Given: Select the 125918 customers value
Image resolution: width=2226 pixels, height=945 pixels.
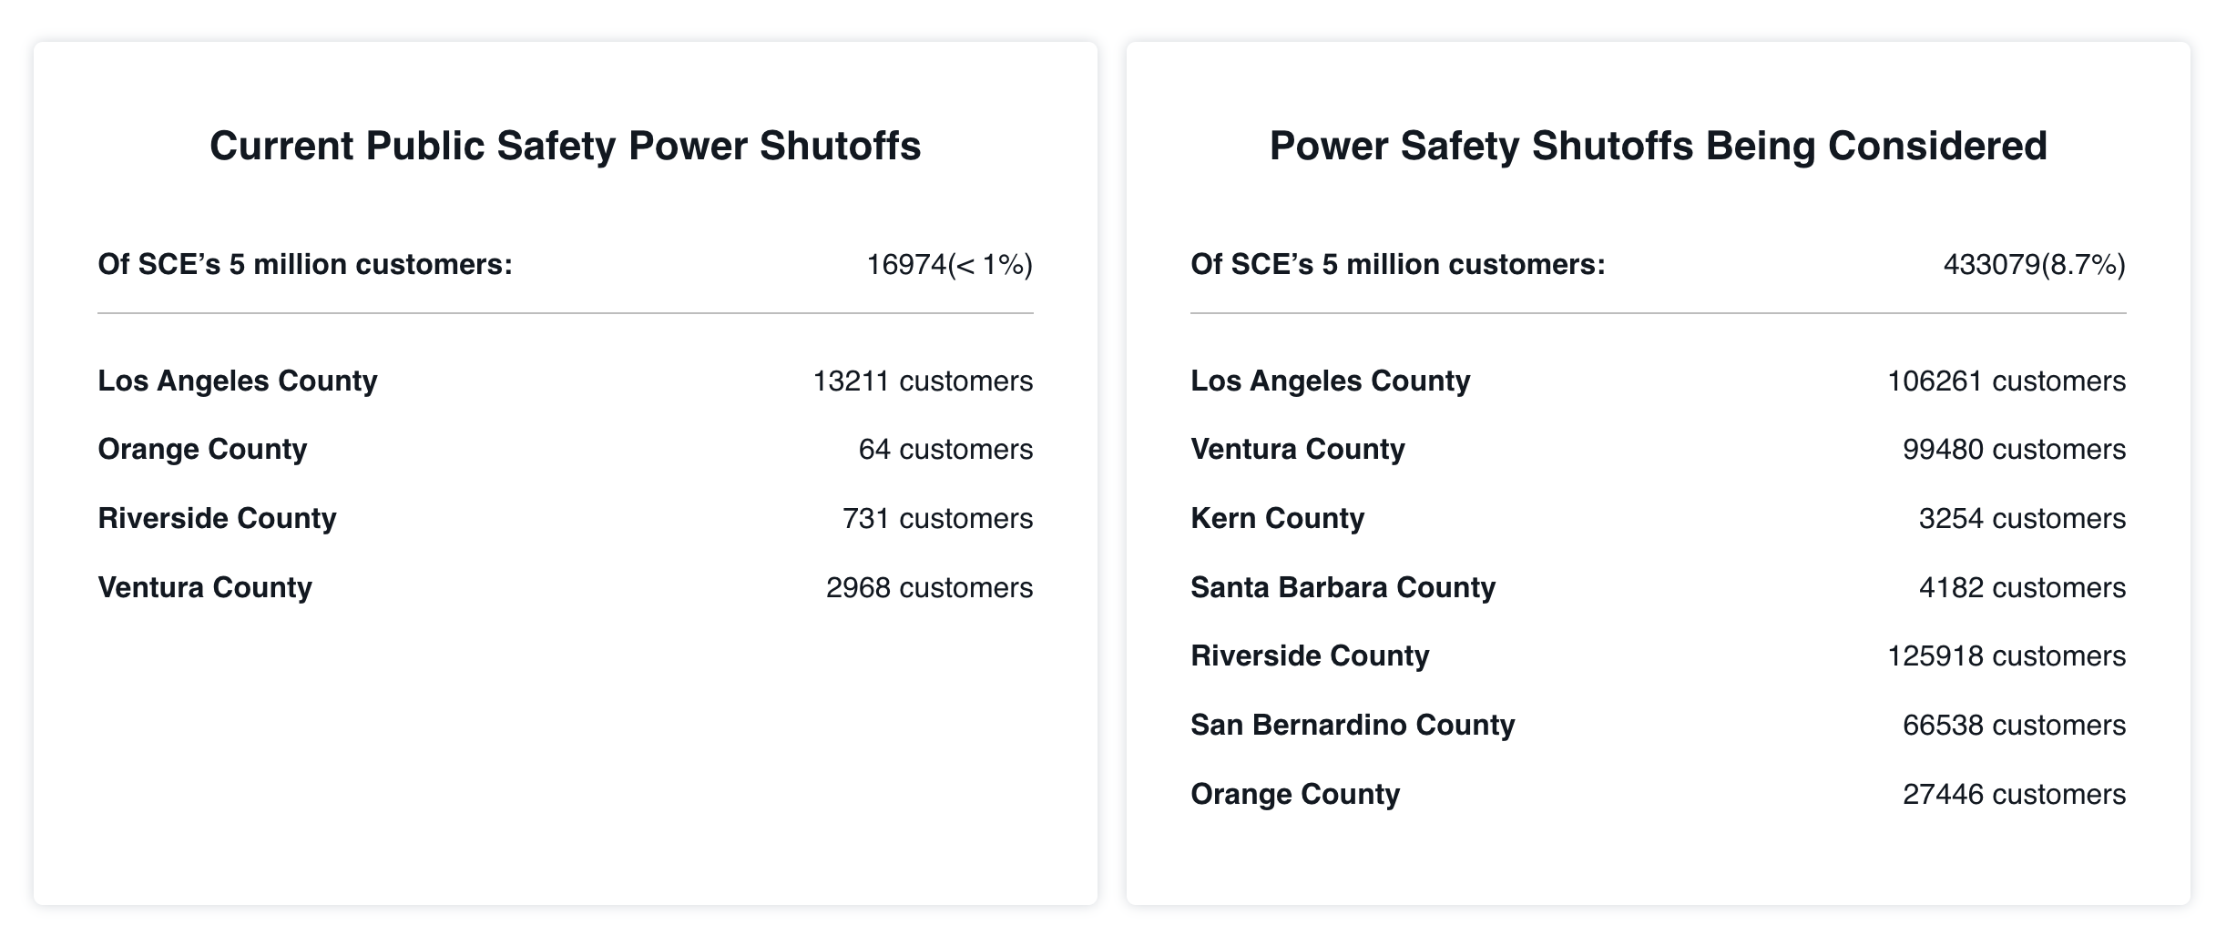Looking at the screenshot, I should pos(2006,655).
